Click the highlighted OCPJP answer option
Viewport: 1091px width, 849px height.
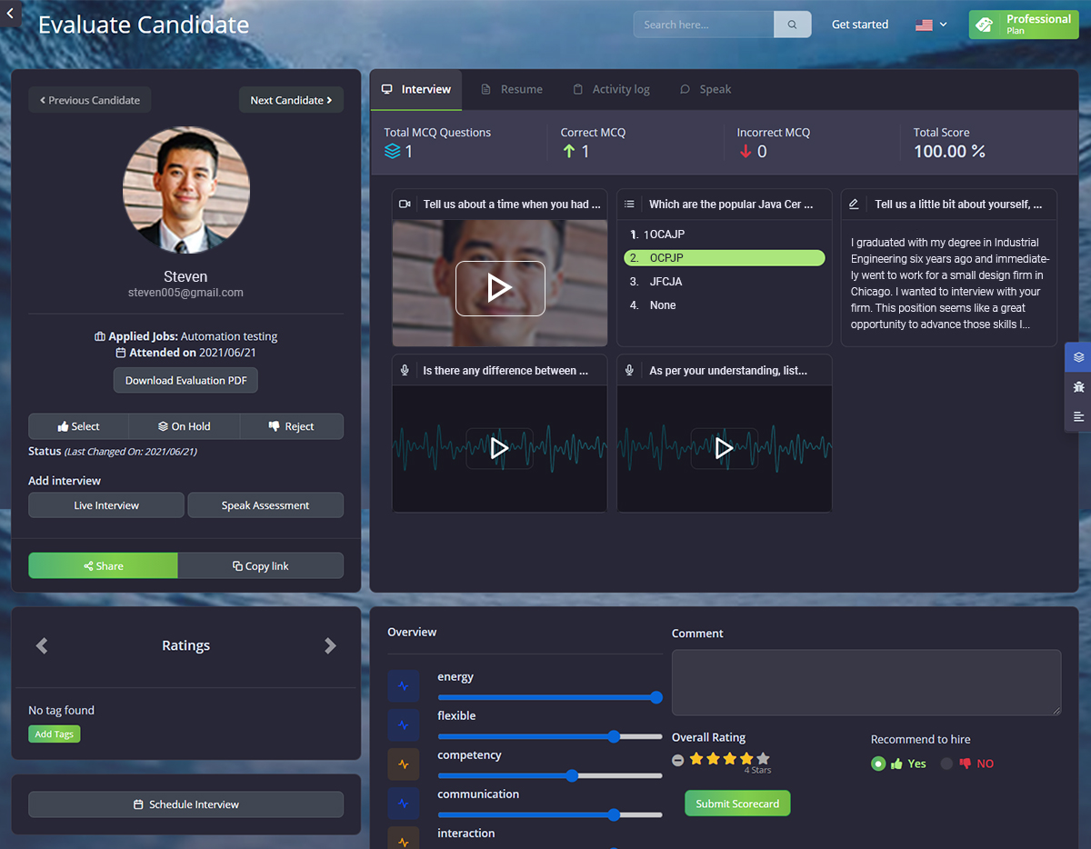click(724, 258)
